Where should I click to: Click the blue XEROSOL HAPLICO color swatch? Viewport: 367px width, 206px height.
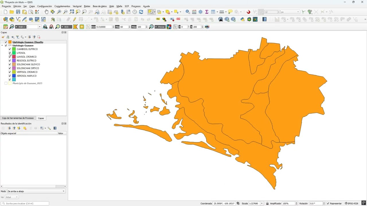click(14, 76)
